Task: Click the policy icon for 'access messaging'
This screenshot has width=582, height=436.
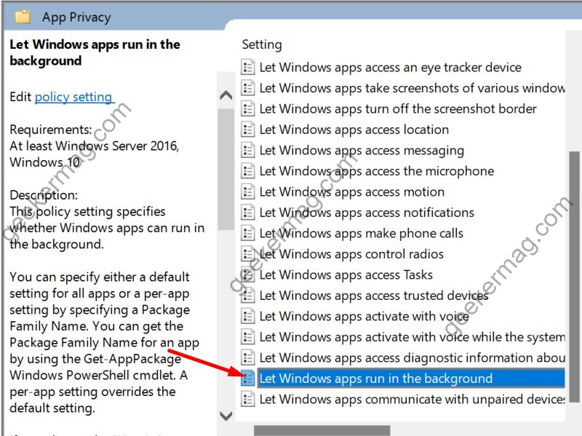Action: tap(247, 151)
